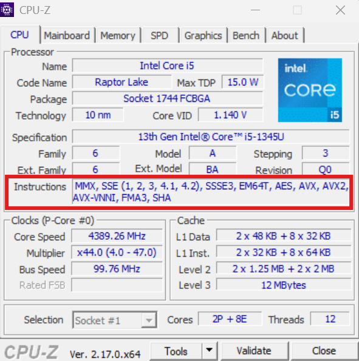Click the L1 Data value '2 x 48 KB + 8 x 32 KB'

(284, 236)
